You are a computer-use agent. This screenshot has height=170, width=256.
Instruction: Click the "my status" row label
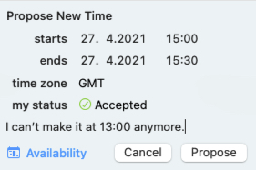40,105
